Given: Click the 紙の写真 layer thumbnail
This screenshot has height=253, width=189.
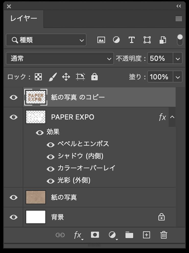Looking at the screenshot, I should pyautogui.click(x=36, y=197).
